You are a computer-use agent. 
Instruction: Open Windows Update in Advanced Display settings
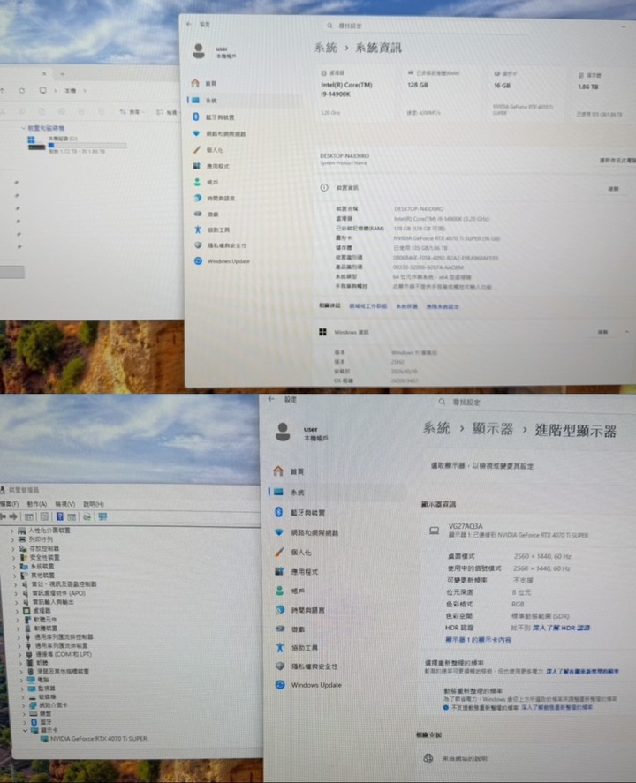tap(308, 685)
